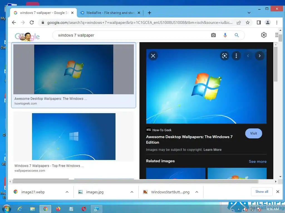The image size is (285, 213).
Task: Select the wallpaperaccess.com wallpaper thumbnail
Action: (x=73, y=136)
